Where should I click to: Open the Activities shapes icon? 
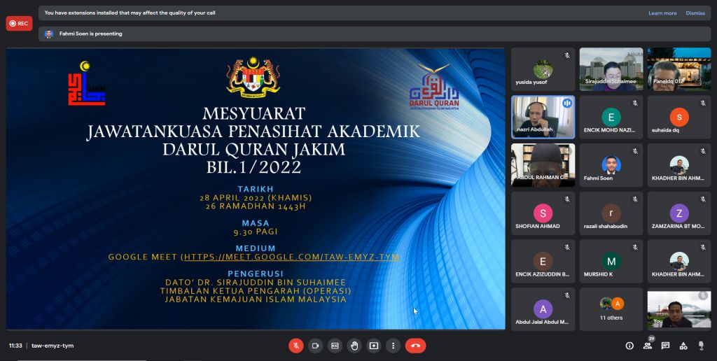click(x=683, y=346)
